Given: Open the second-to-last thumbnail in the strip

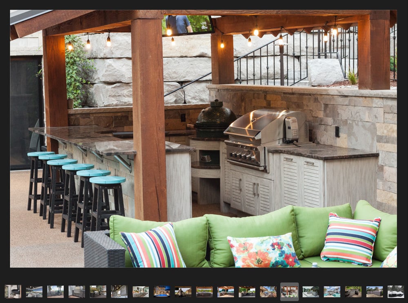Looking at the screenshot, I should (374, 291).
